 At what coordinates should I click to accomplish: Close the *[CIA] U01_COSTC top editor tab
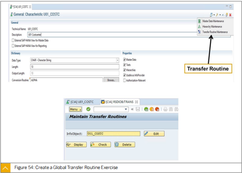(30, 7)
